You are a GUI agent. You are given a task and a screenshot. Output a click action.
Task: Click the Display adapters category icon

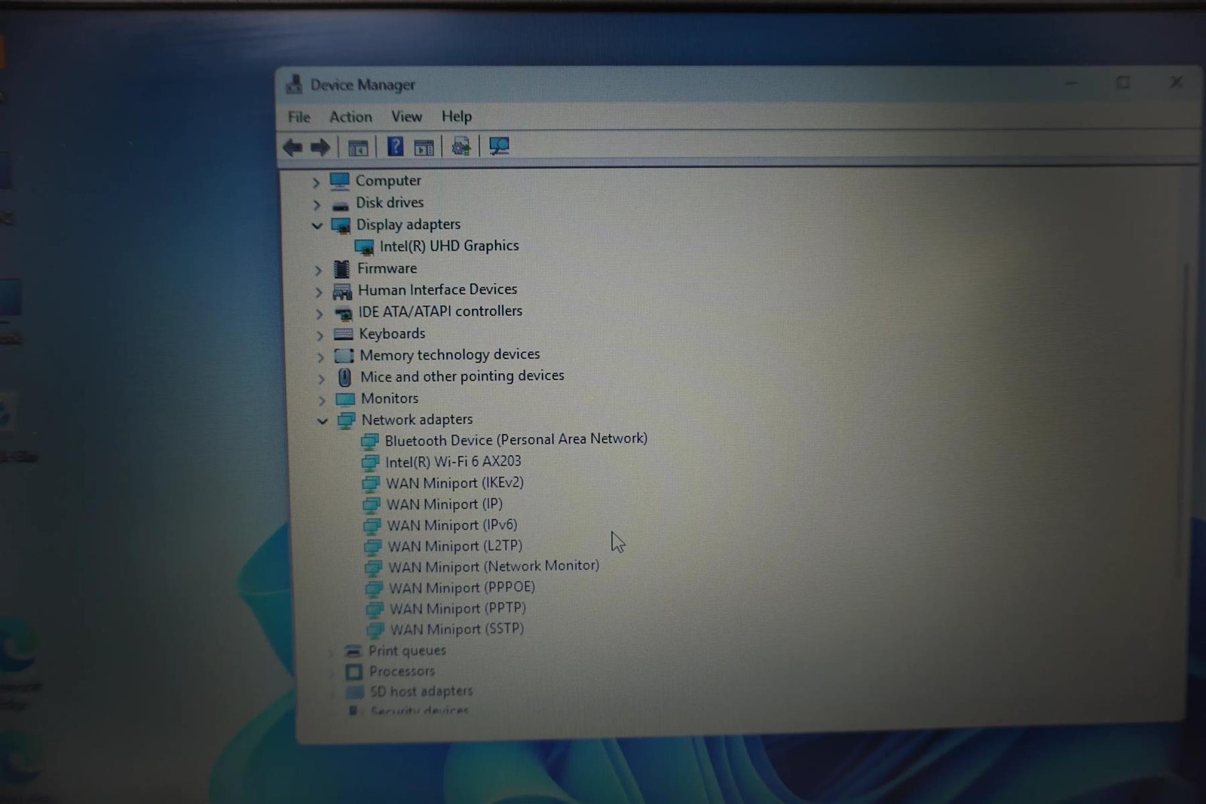pos(341,225)
